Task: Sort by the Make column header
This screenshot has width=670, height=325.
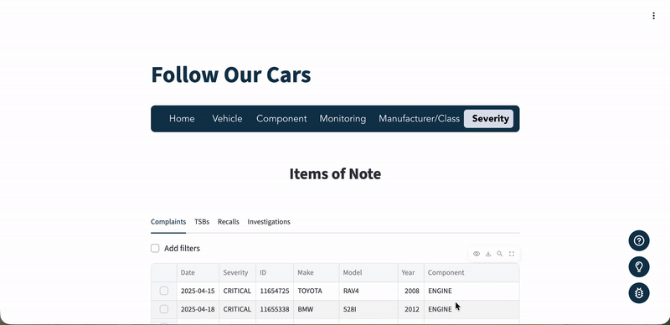Action: pos(317,272)
